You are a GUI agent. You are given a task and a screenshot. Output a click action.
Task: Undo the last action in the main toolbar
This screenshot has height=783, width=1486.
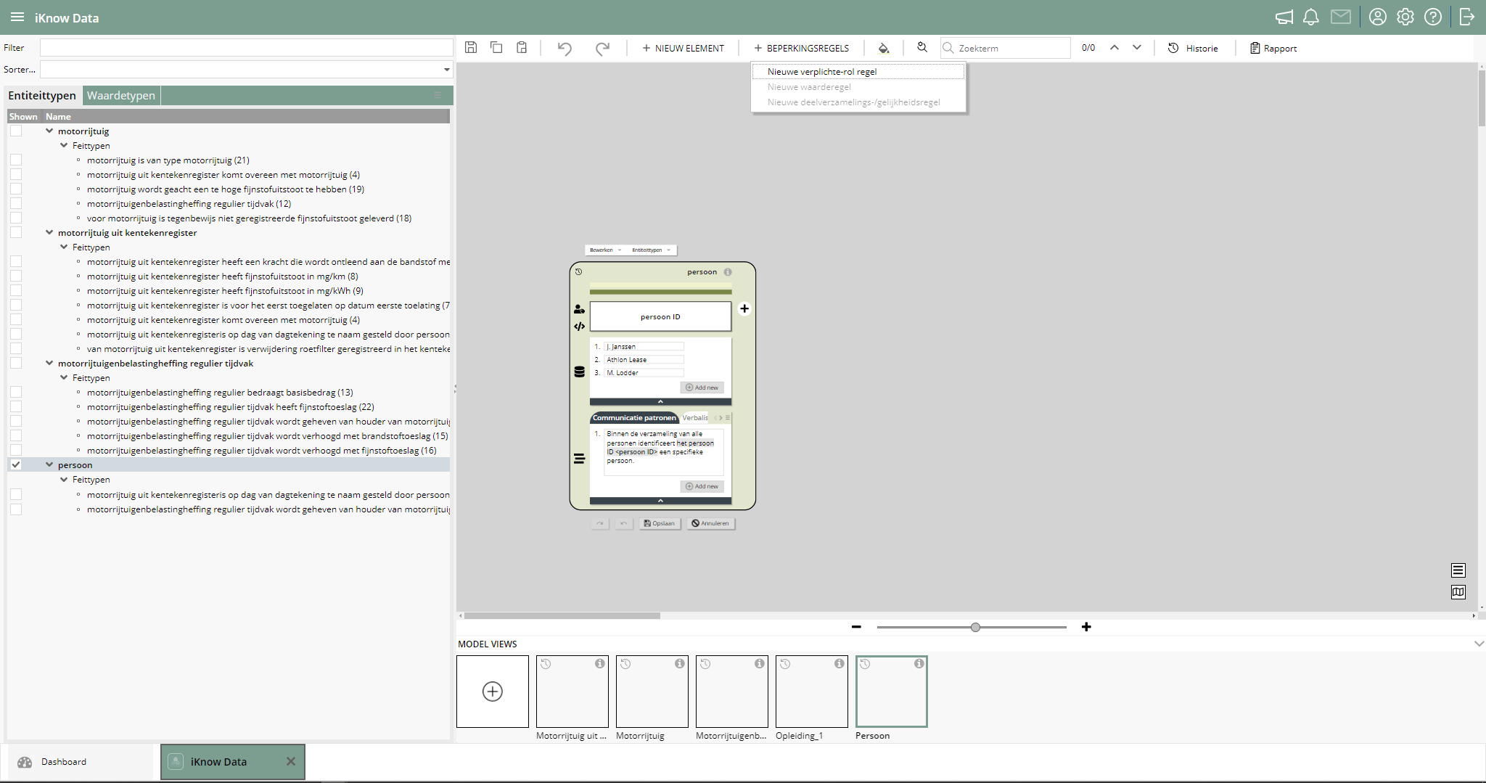tap(565, 48)
